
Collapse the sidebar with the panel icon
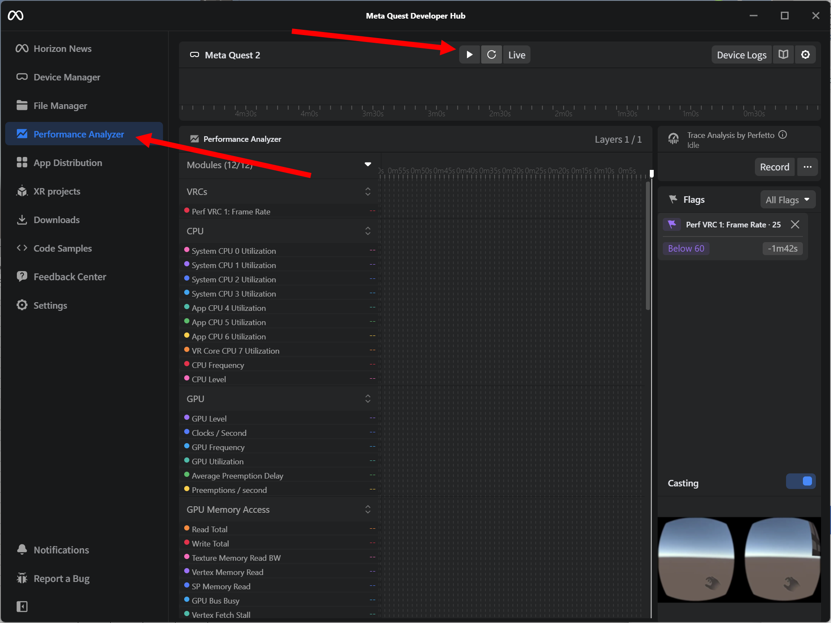[x=22, y=607]
